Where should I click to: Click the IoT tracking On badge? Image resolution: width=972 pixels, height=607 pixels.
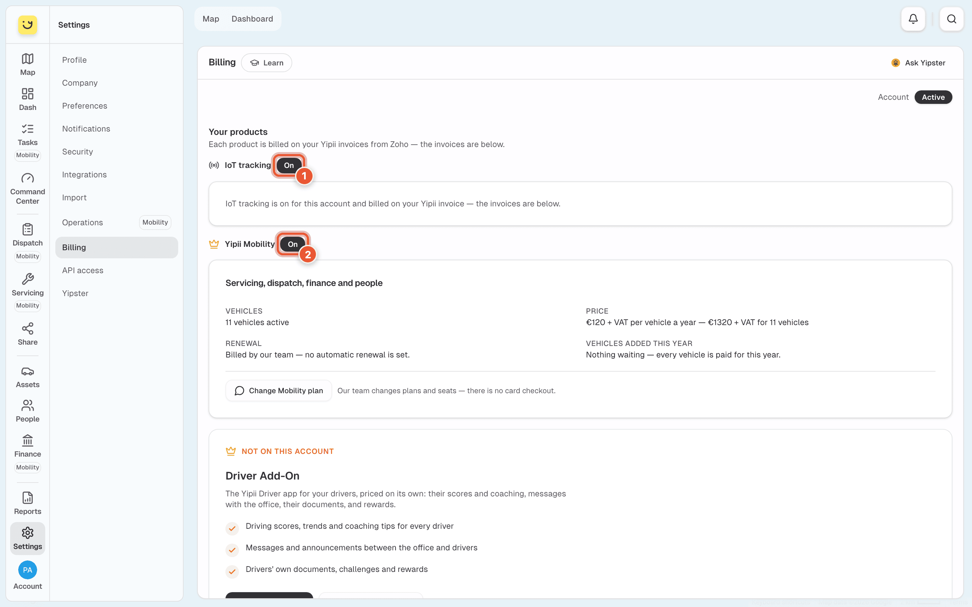(289, 165)
